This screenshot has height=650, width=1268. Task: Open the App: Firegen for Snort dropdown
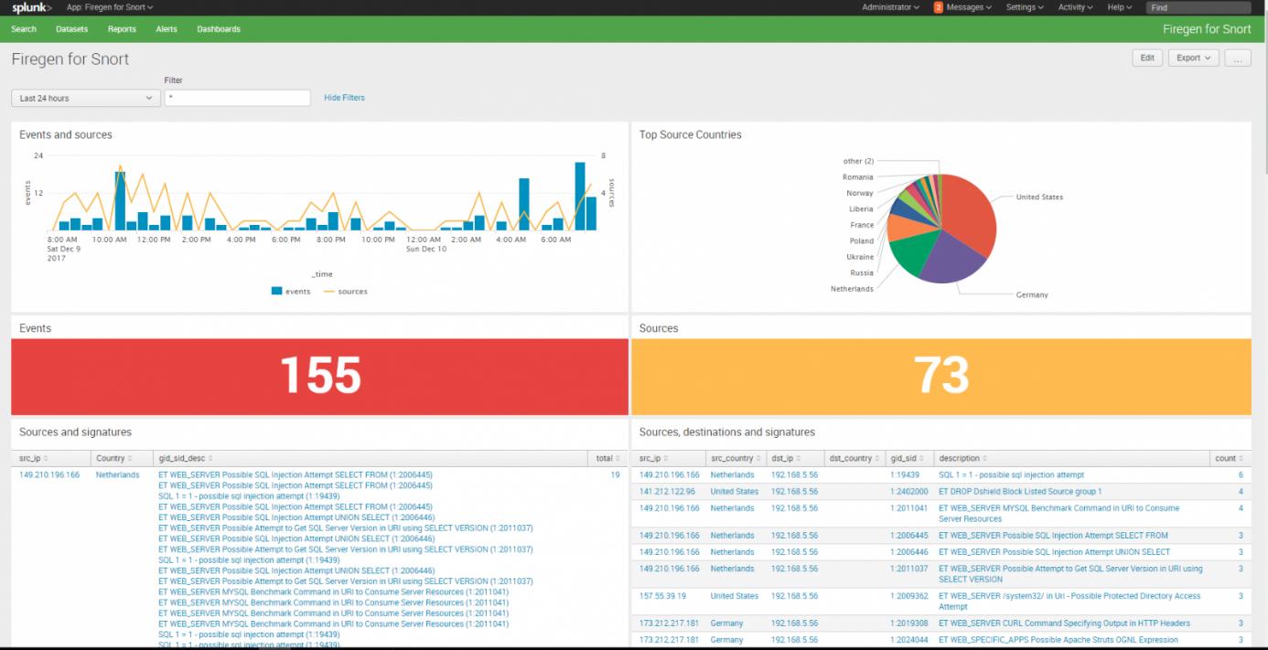[x=110, y=7]
